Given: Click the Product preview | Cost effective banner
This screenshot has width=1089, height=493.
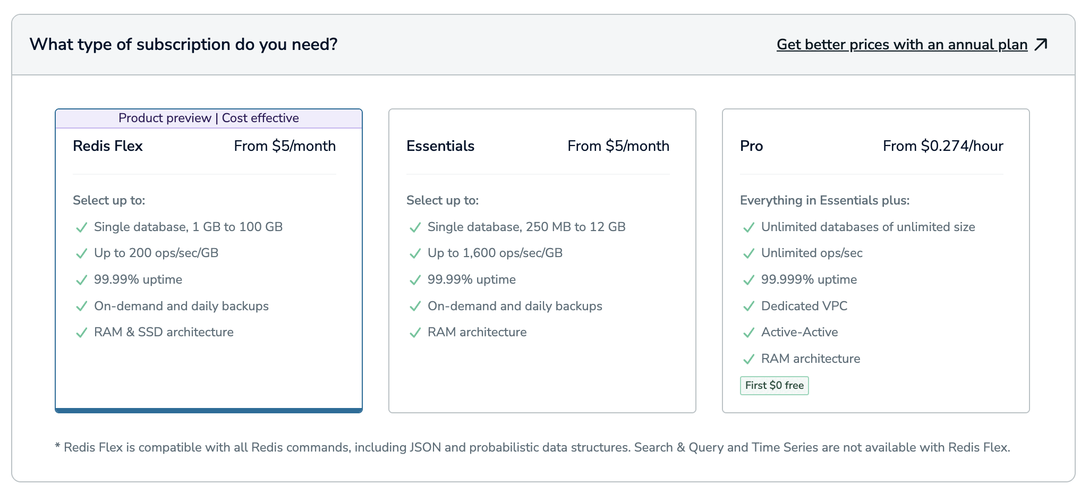Looking at the screenshot, I should coord(209,118).
